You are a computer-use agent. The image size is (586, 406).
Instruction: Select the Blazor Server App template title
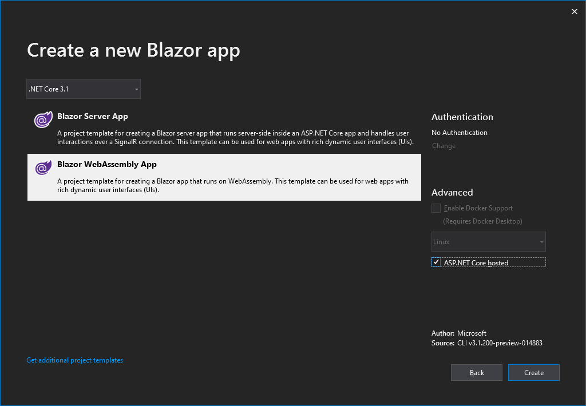pos(93,116)
